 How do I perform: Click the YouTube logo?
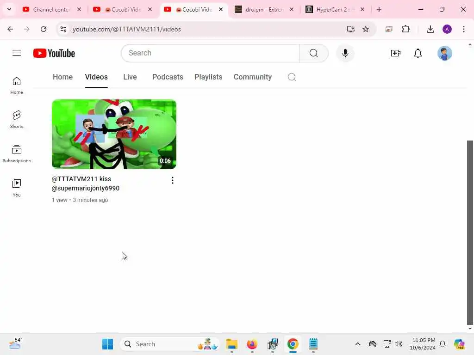pyautogui.click(x=54, y=53)
